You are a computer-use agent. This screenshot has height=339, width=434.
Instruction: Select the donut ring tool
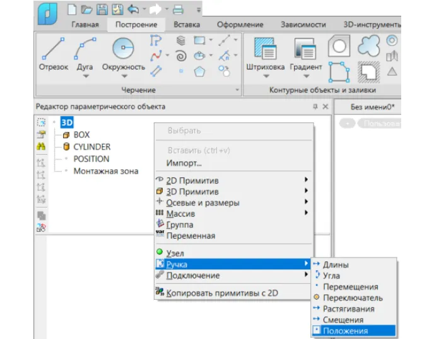[392, 40]
